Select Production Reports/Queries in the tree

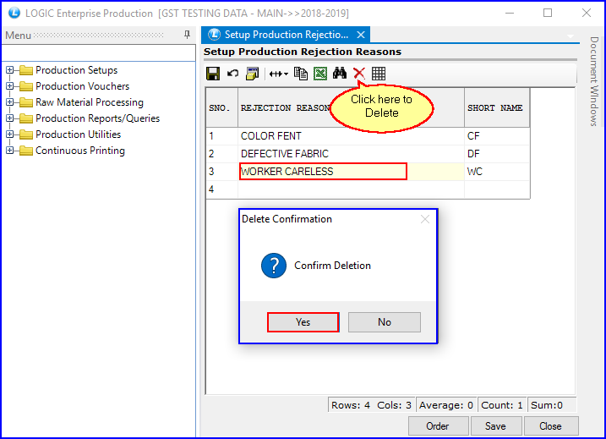[x=97, y=118]
